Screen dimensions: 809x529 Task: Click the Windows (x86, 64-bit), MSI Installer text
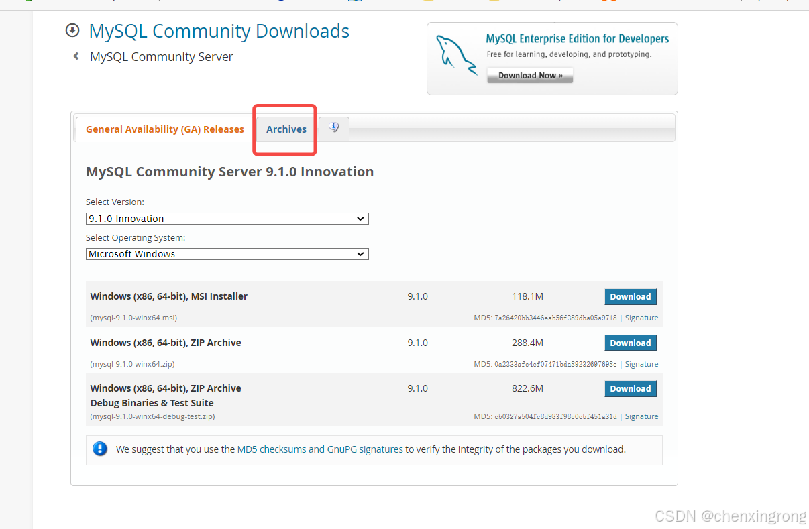[x=169, y=296]
